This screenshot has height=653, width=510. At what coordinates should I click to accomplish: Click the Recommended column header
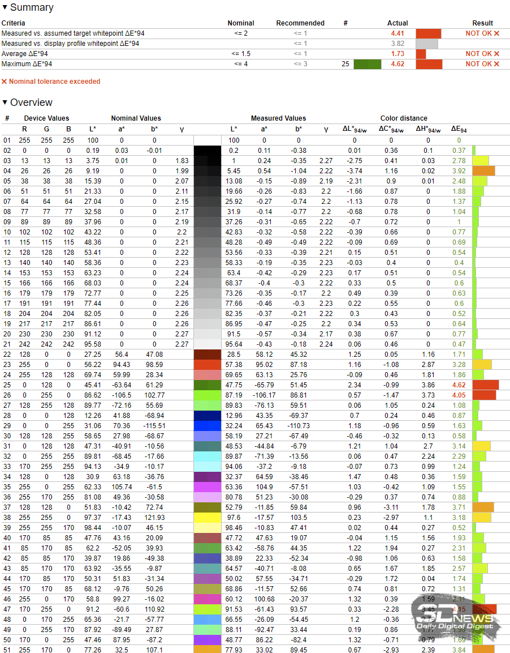pos(300,23)
